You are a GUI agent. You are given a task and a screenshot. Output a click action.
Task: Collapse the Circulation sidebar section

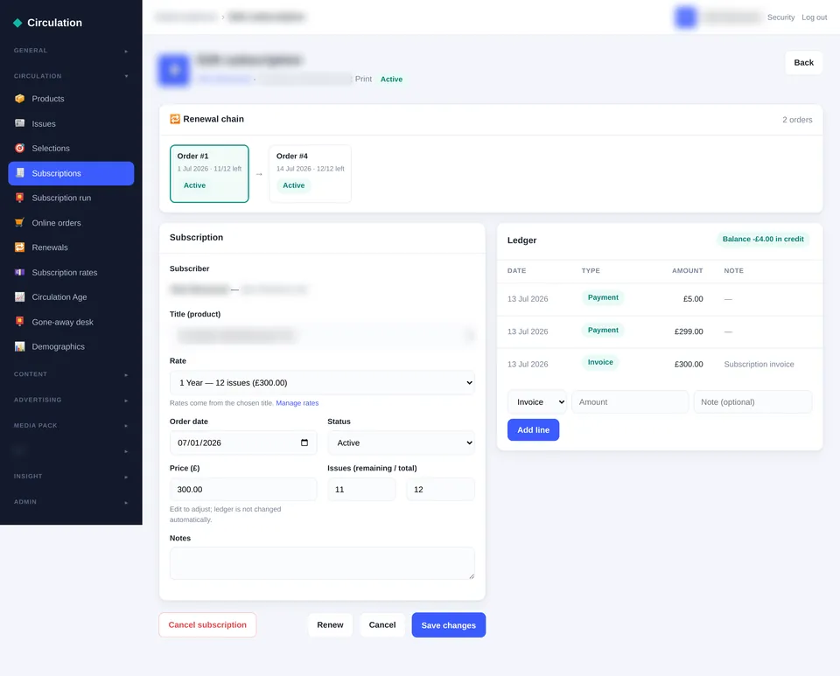[71, 76]
